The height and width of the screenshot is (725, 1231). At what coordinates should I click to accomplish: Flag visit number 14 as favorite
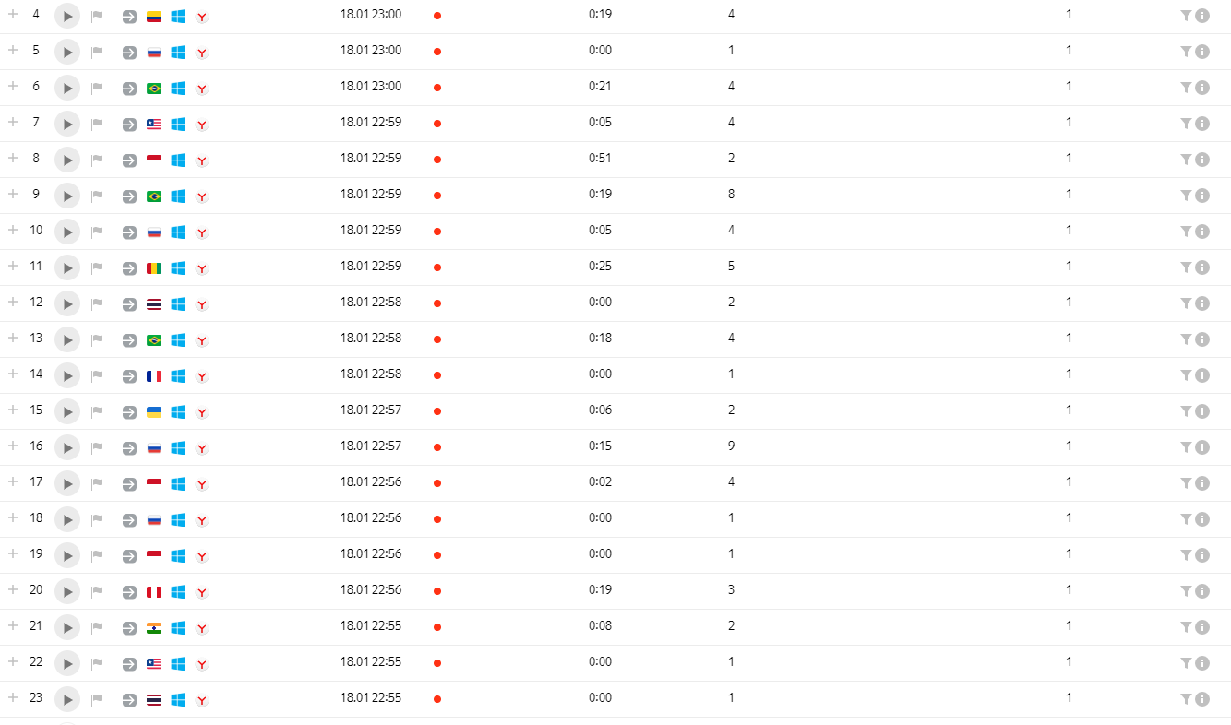click(97, 375)
